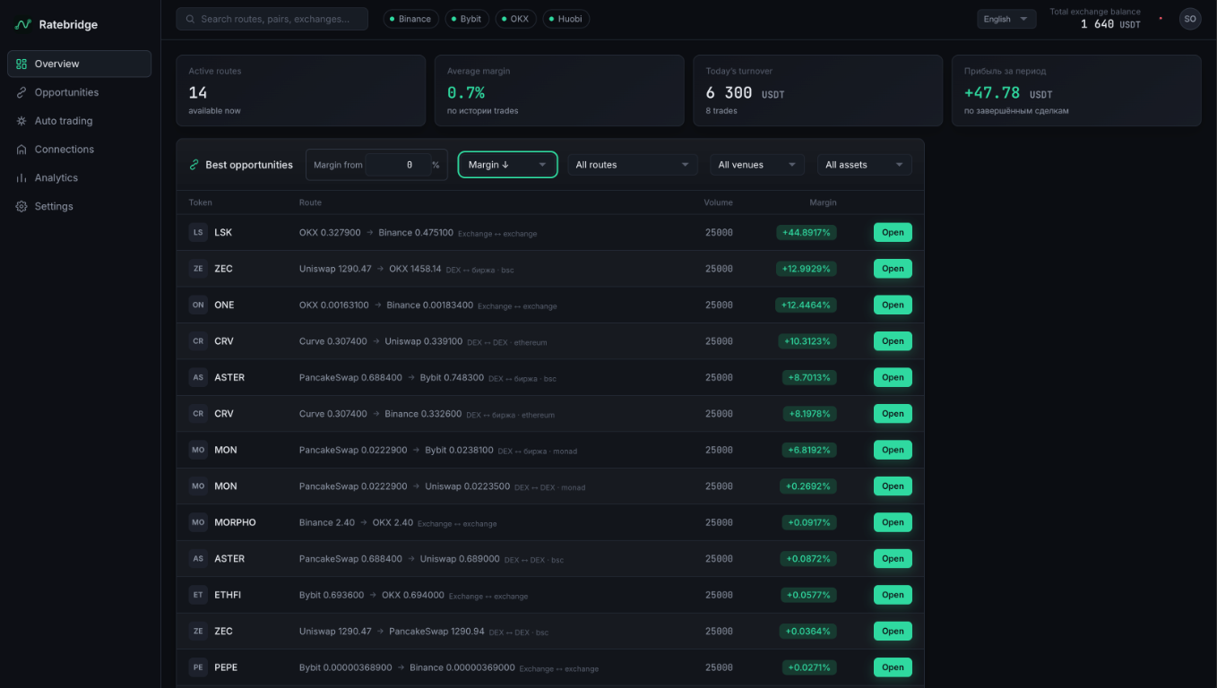Open the Settings menu item
Screen dimensions: 1217x688
[x=79, y=206]
